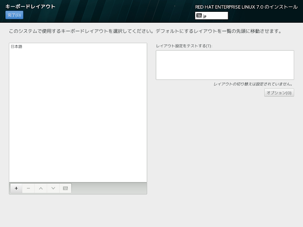The width and height of the screenshot is (303, 227).
Task: Click the jp layout indicator box
Action: point(212,16)
